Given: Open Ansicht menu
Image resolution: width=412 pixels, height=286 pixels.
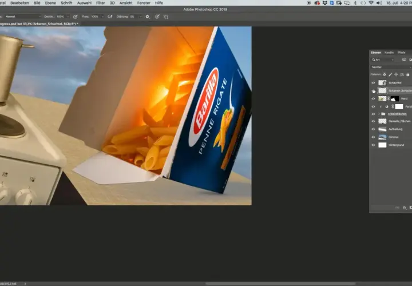Looking at the screenshot, I should pyautogui.click(x=126, y=3).
